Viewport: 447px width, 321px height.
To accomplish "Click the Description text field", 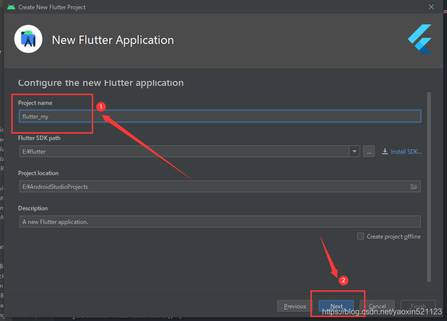I will (220, 221).
